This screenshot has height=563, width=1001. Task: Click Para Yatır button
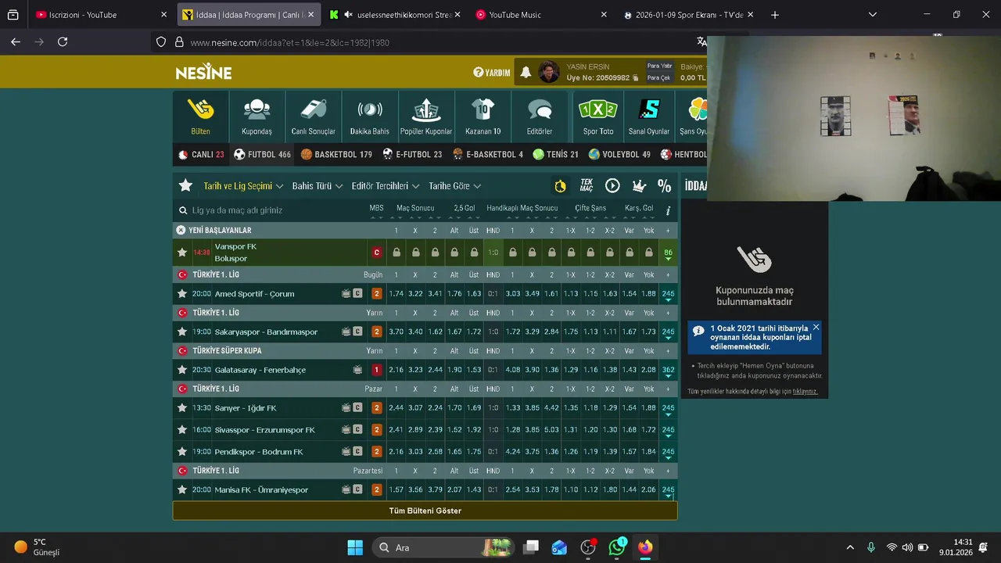659,66
